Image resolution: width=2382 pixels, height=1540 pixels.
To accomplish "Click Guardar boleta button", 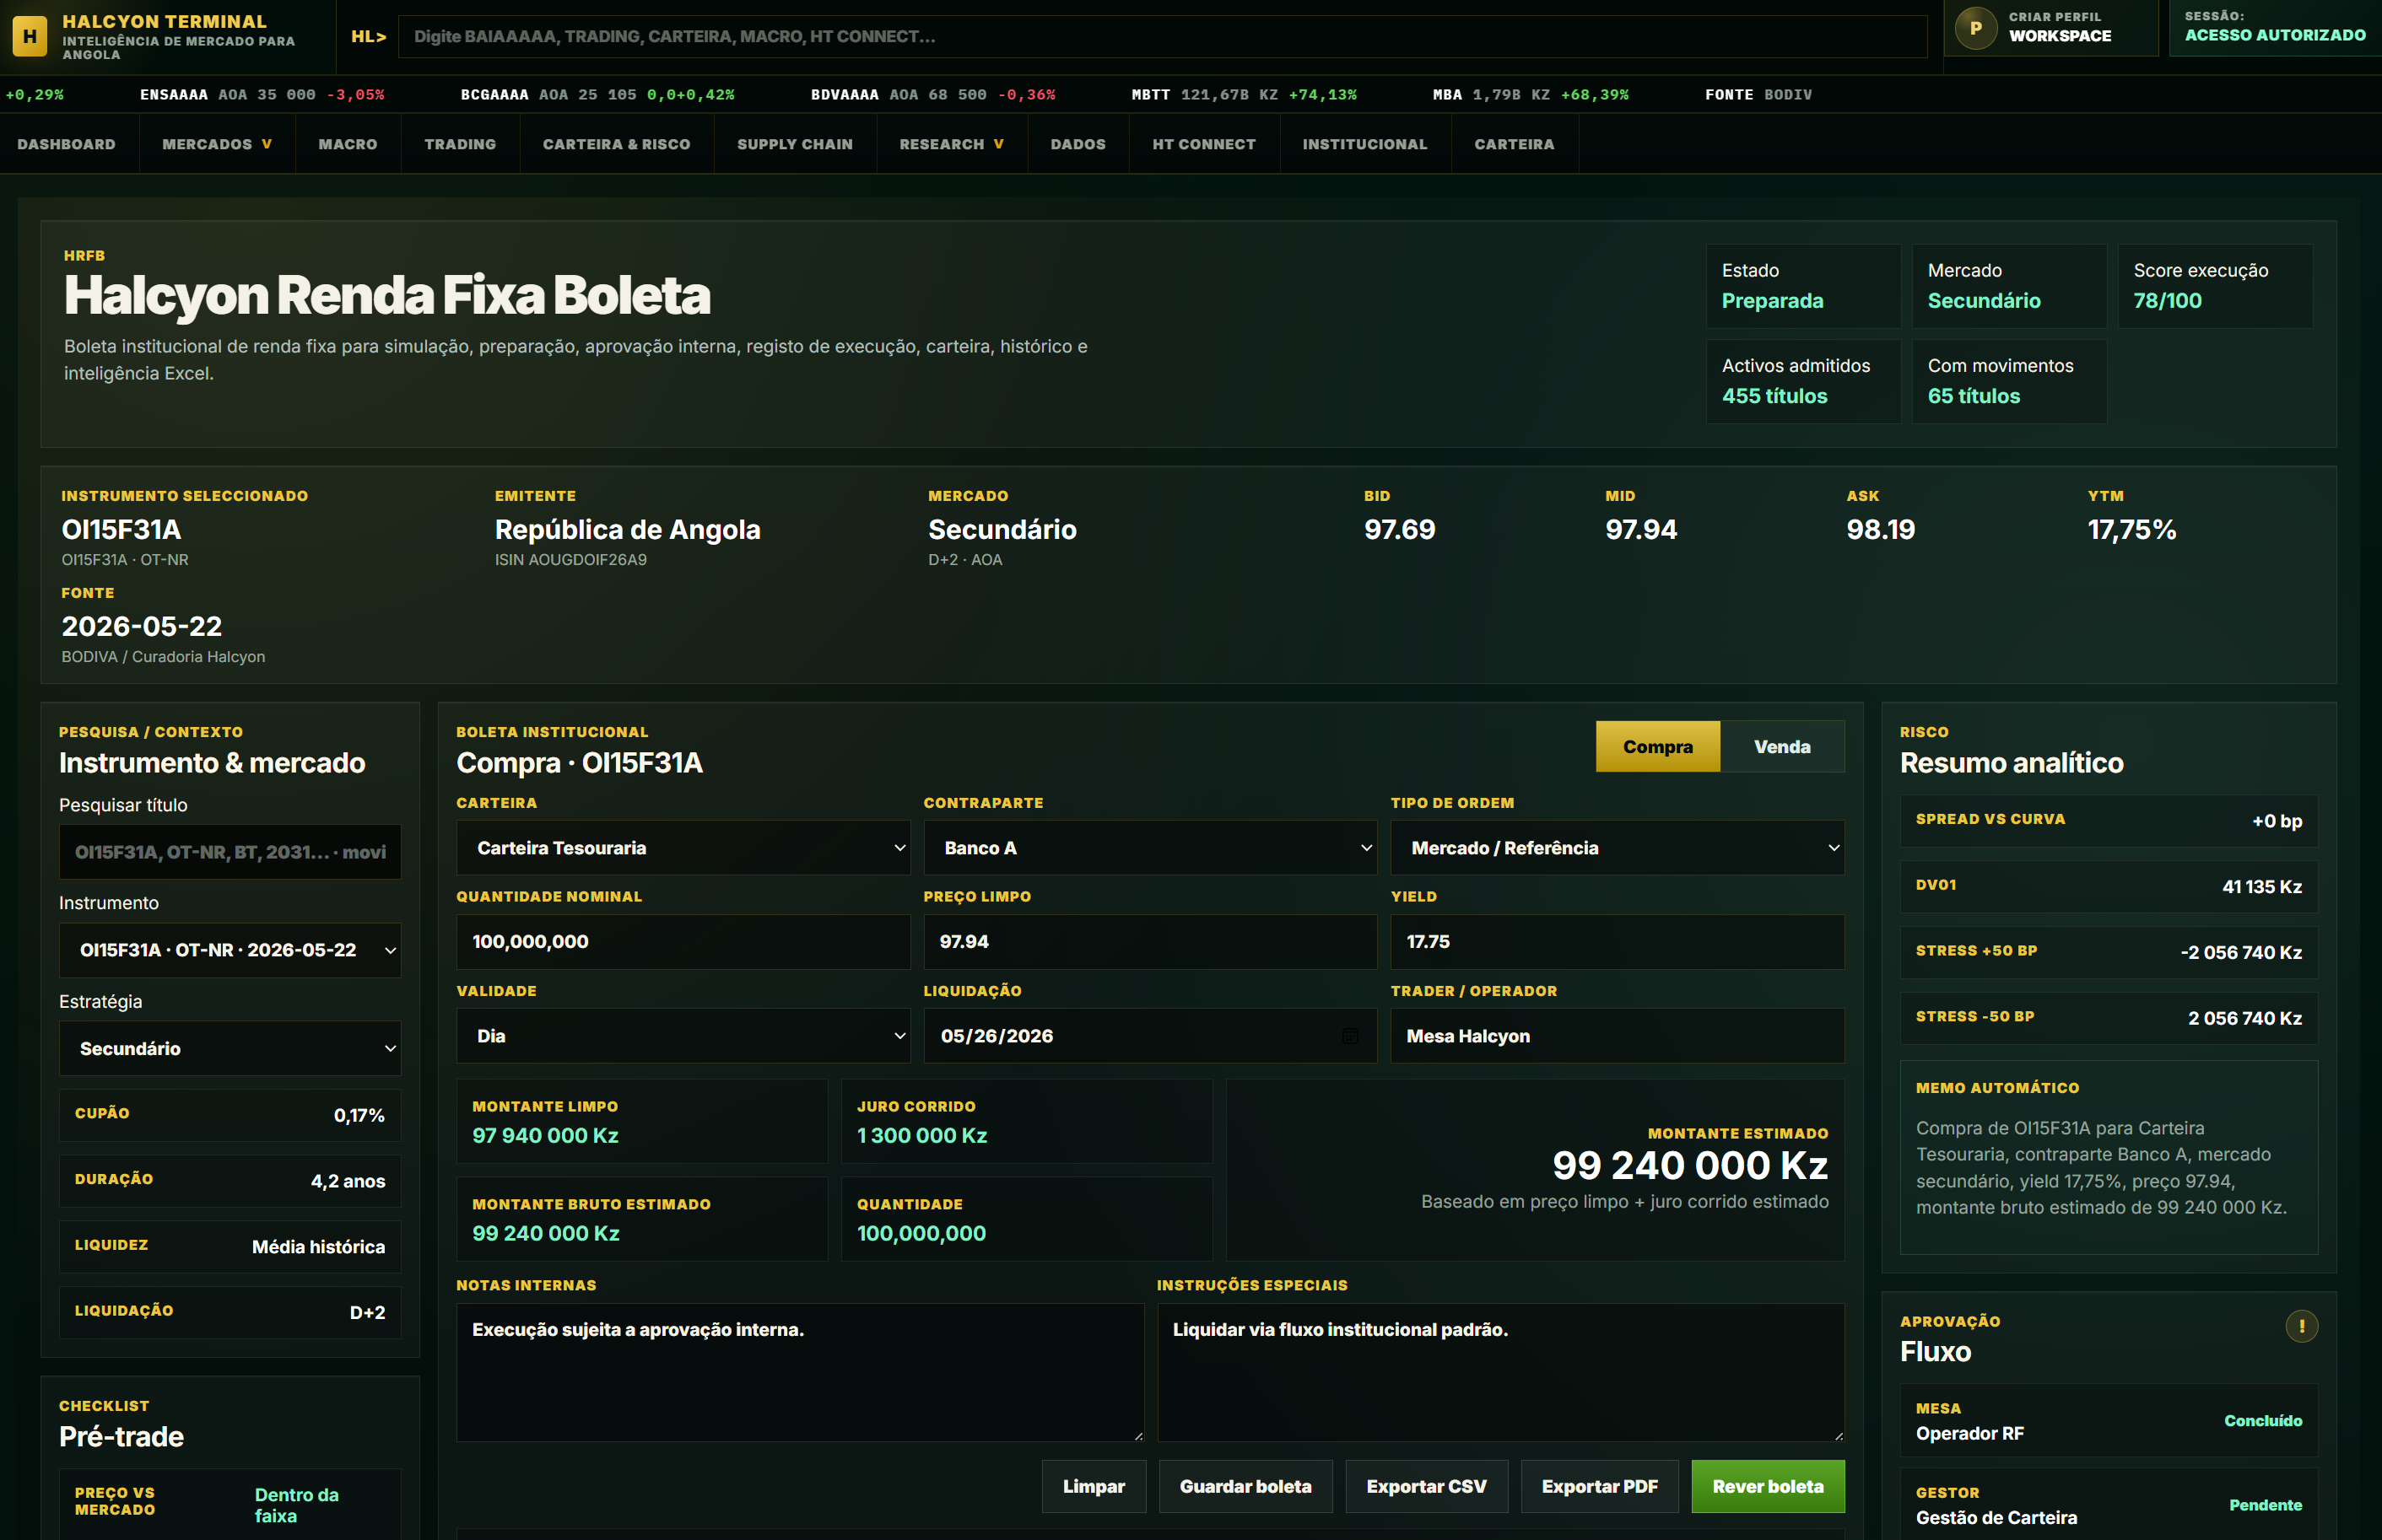I will (x=1245, y=1486).
